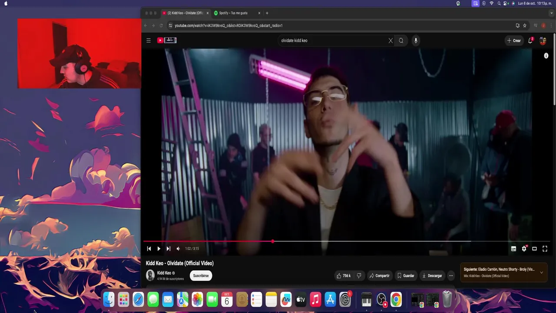
Task: Open OBS from the Dock
Action: (x=381, y=300)
